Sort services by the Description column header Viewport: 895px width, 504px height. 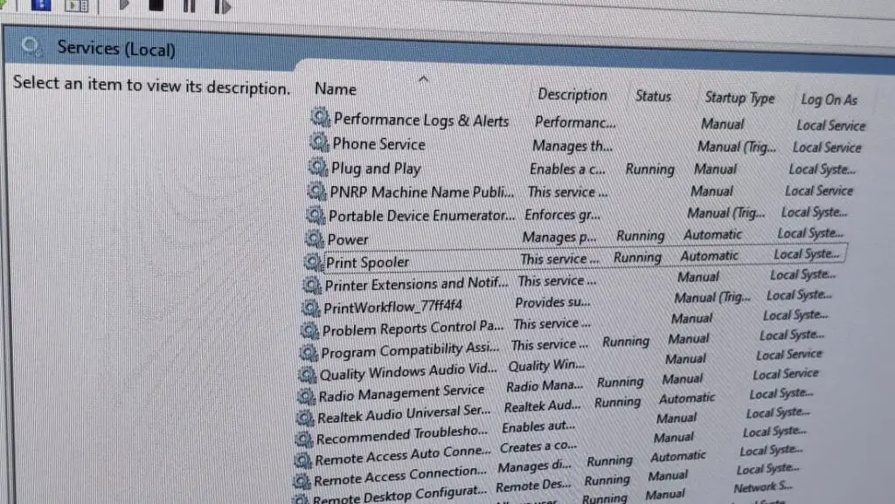coord(572,94)
